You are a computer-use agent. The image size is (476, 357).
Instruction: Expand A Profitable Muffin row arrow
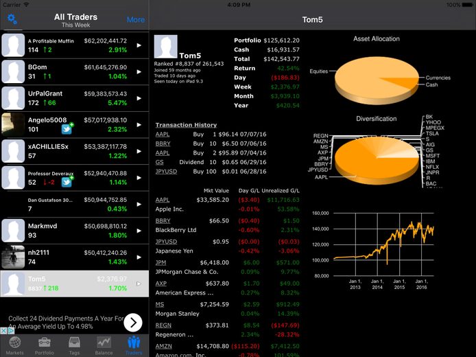[139, 45]
